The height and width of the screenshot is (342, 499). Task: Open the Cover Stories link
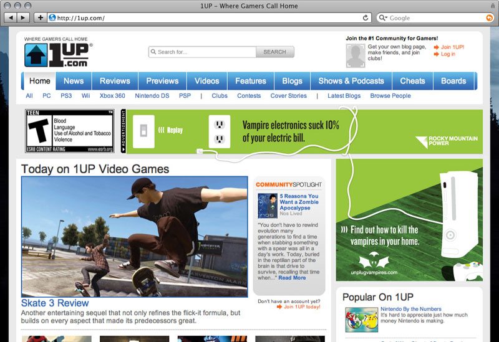click(x=289, y=96)
